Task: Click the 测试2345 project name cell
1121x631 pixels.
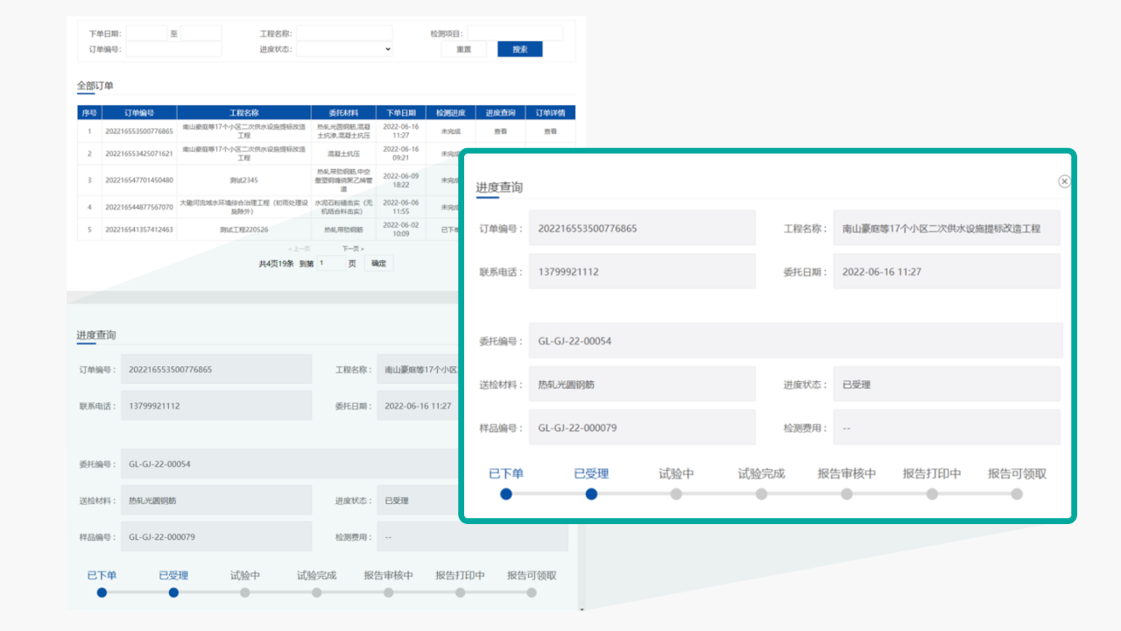Action: click(243, 181)
